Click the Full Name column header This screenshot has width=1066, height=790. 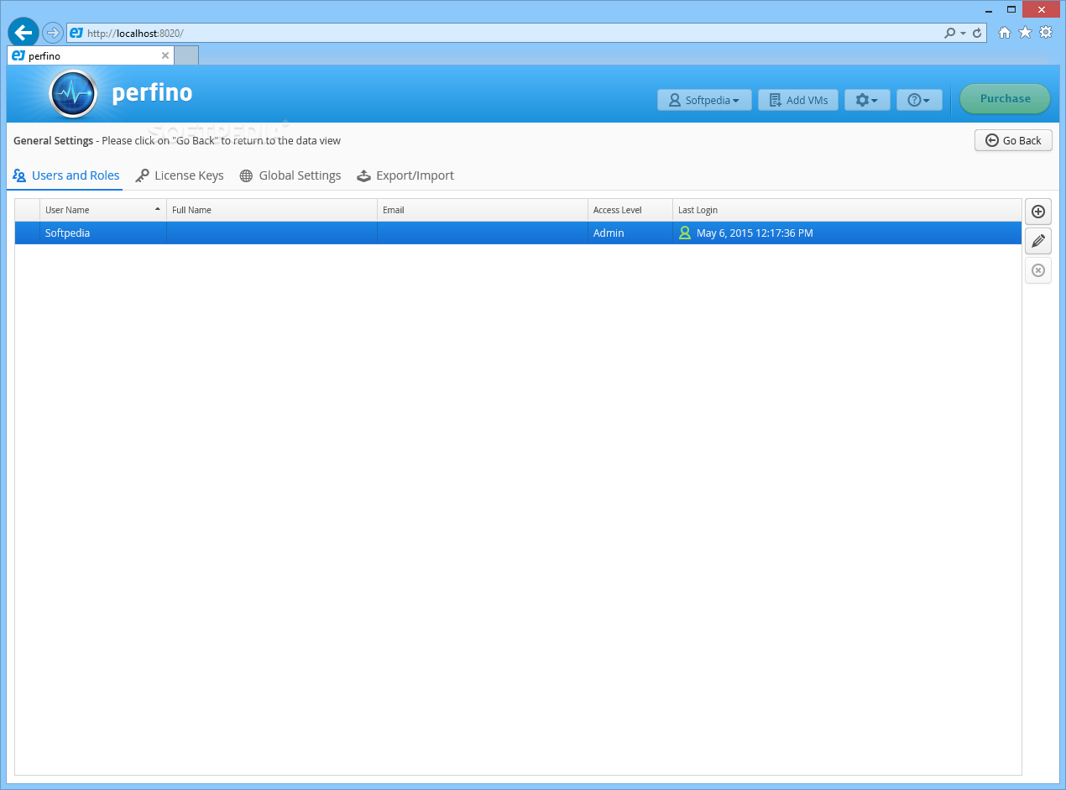(x=272, y=210)
